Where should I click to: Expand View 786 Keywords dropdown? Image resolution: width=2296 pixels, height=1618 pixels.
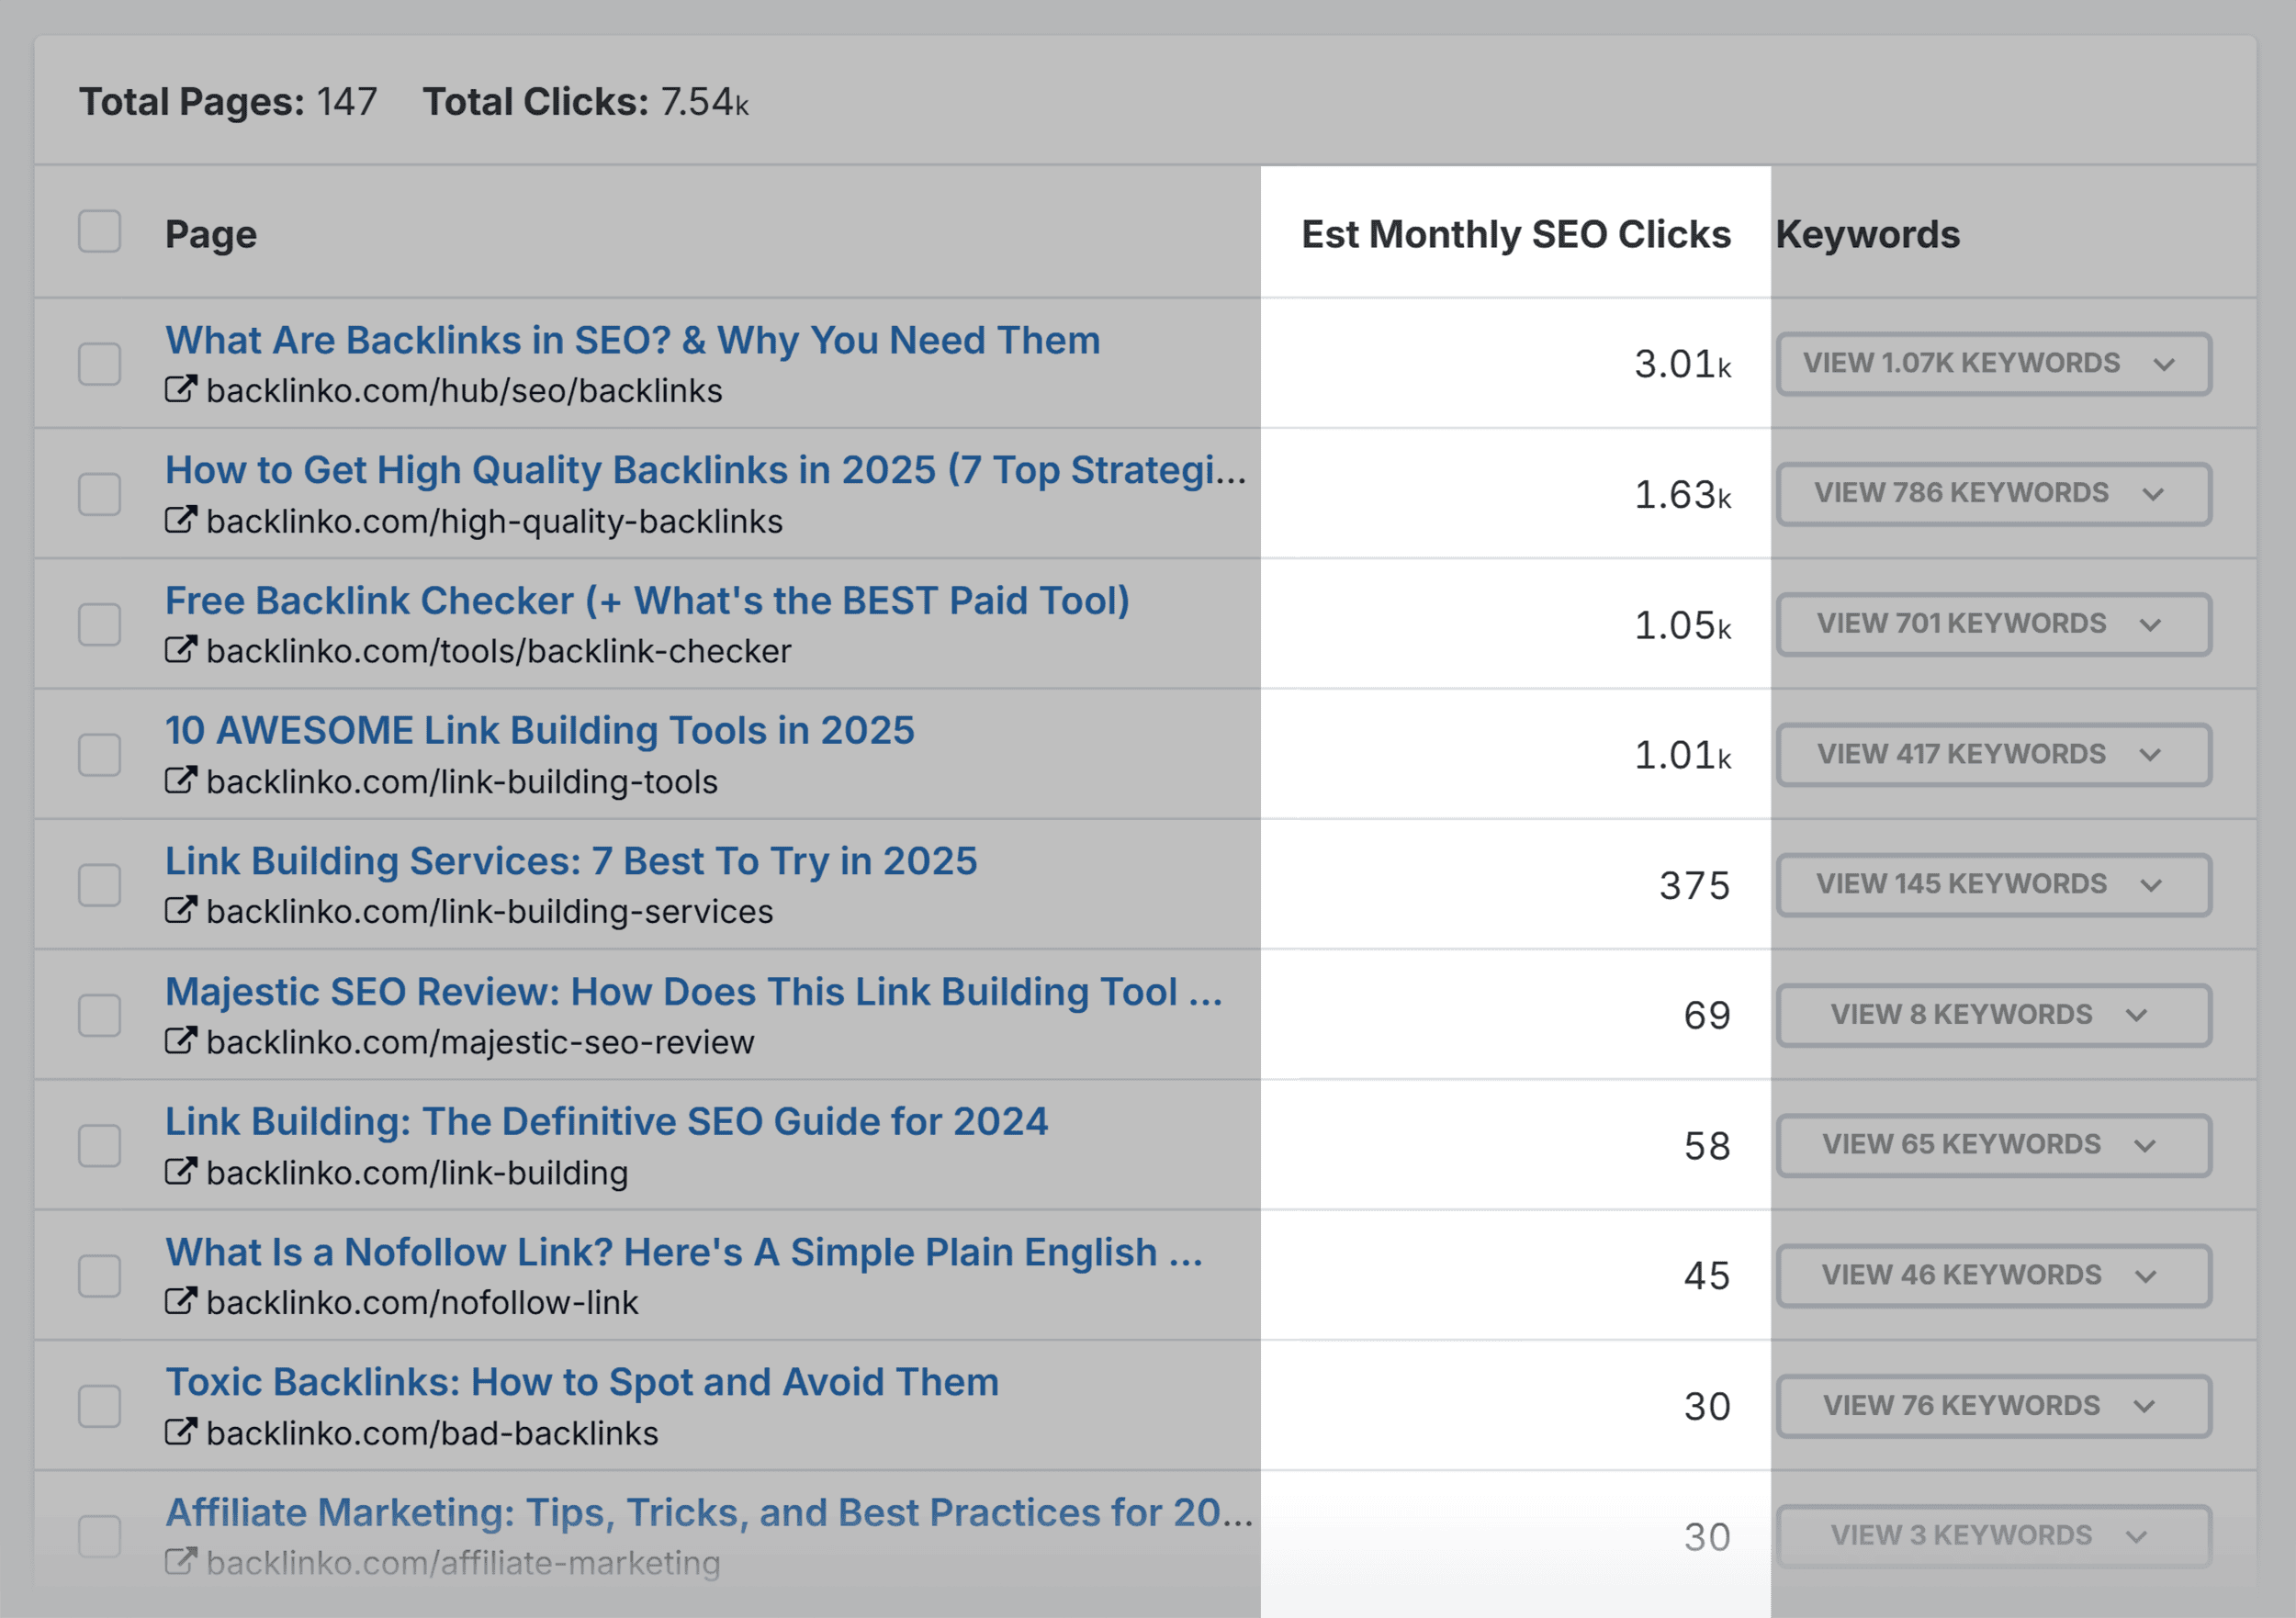coord(1993,494)
